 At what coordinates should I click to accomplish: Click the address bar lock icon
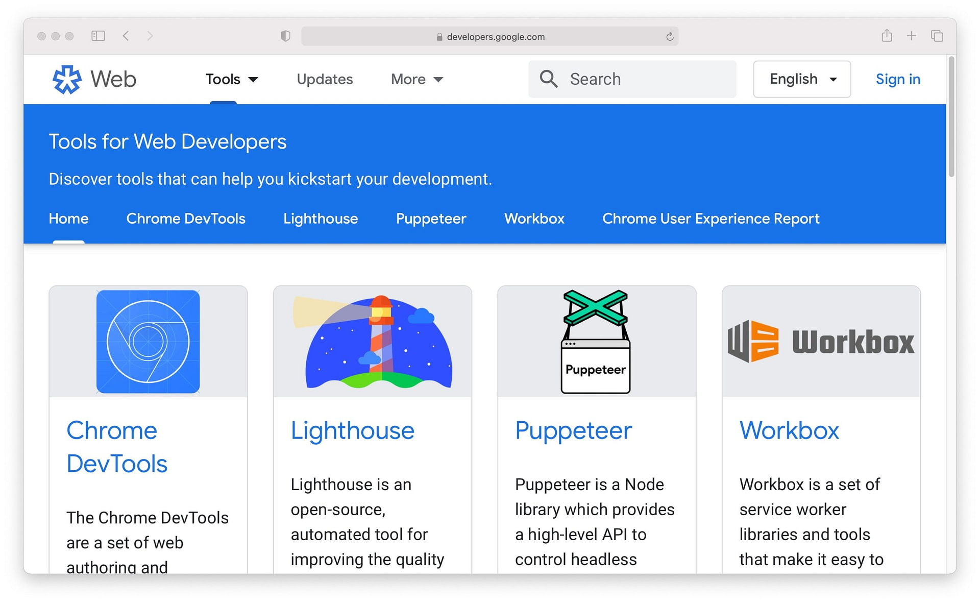pos(439,37)
